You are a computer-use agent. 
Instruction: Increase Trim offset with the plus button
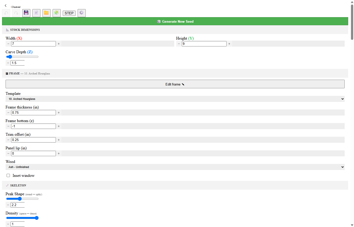click(59, 140)
